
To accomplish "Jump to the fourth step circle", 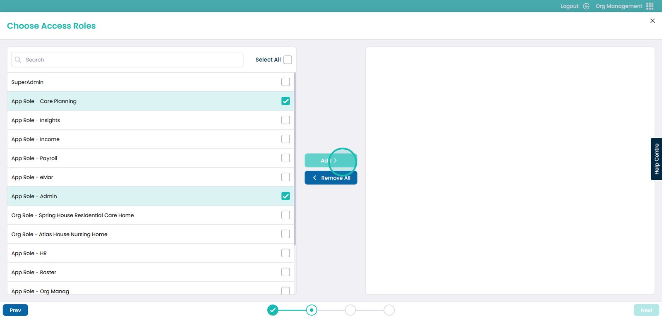I will tap(389, 310).
